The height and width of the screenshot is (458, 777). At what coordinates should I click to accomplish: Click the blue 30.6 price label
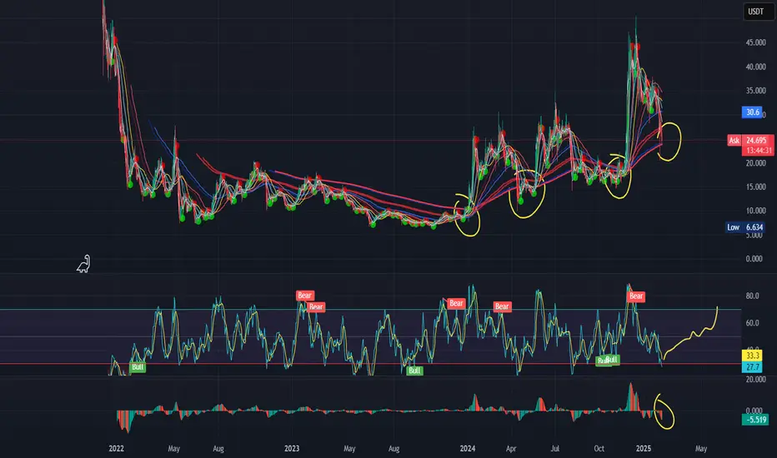[752, 112]
